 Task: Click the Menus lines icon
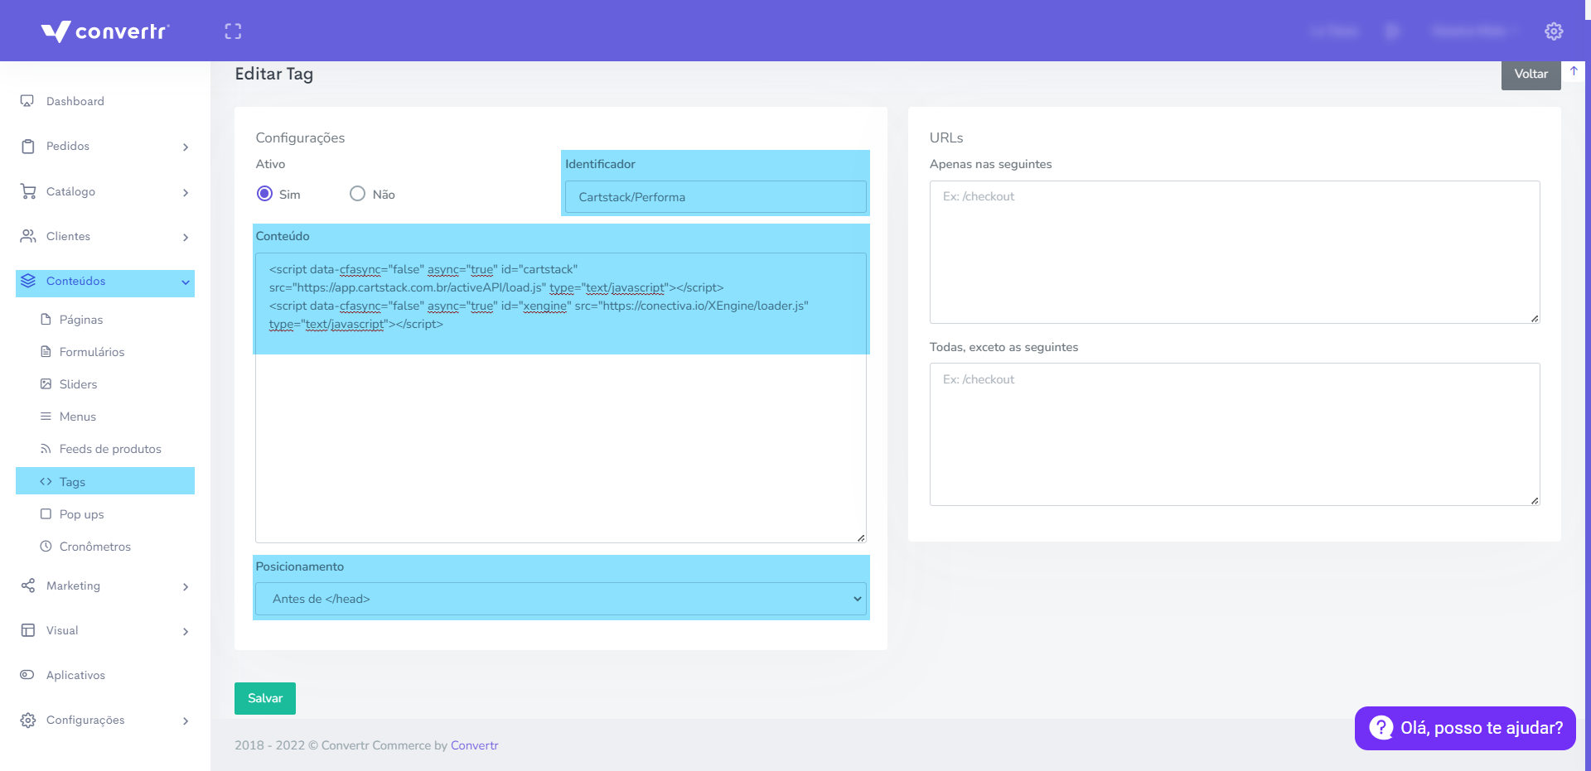click(46, 416)
